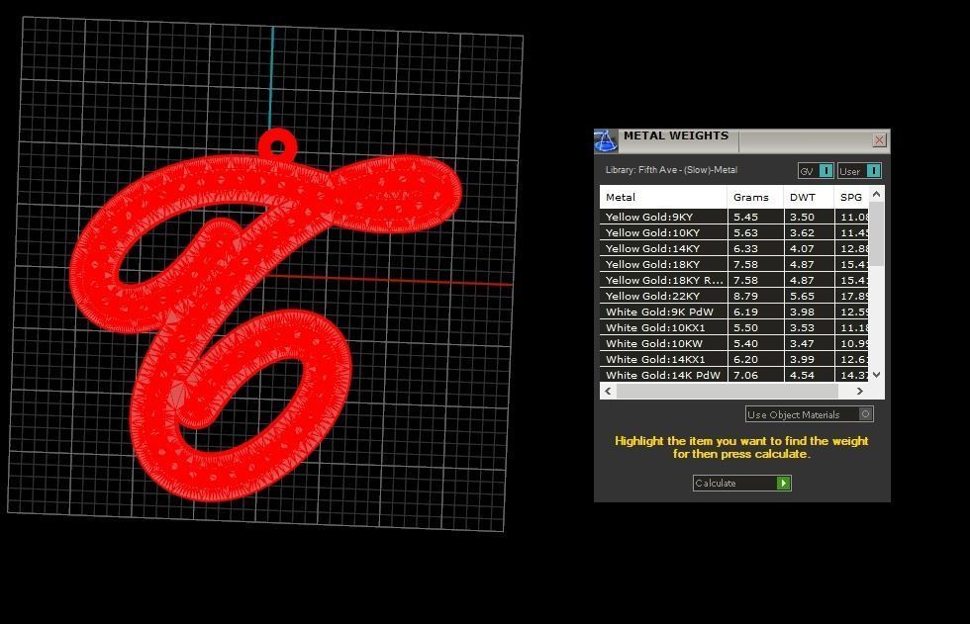Click the 8.79 grams value
The image size is (970, 624).
(745, 296)
